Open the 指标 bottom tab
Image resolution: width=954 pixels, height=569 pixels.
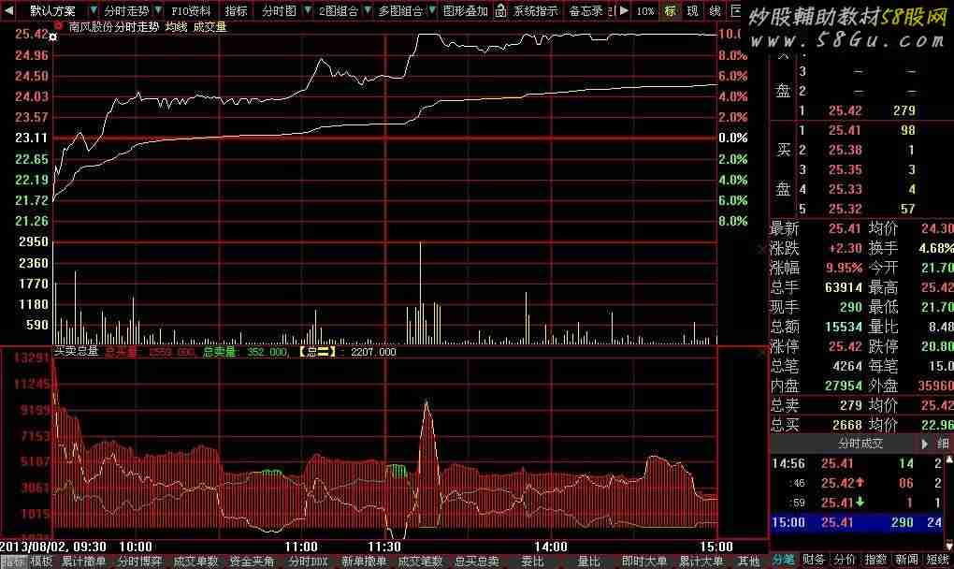pos(11,562)
